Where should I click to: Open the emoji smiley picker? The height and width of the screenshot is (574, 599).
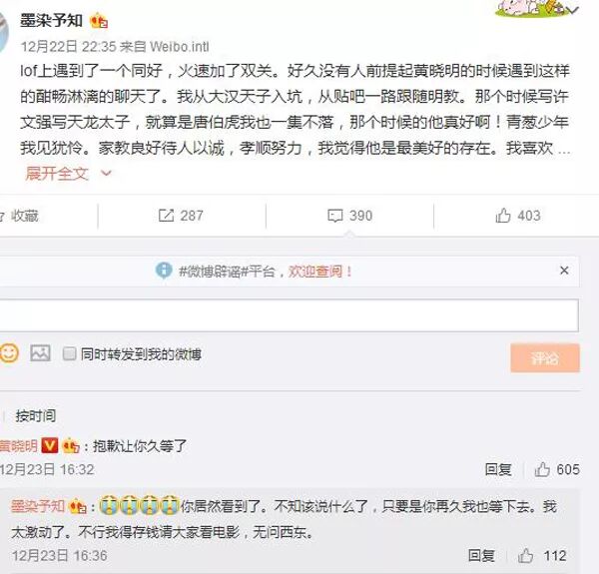[9, 352]
